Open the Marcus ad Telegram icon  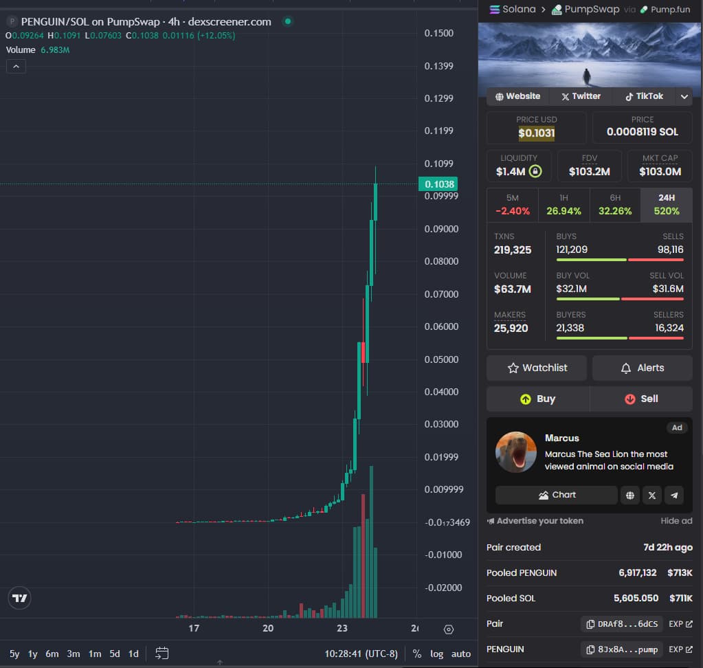674,495
